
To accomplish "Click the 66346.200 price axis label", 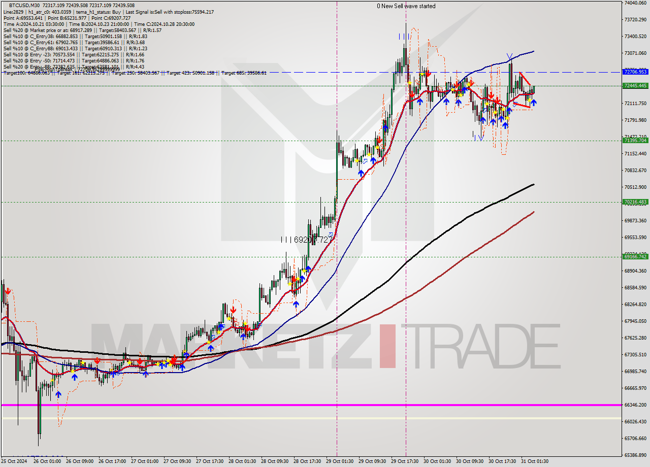I will (635, 405).
